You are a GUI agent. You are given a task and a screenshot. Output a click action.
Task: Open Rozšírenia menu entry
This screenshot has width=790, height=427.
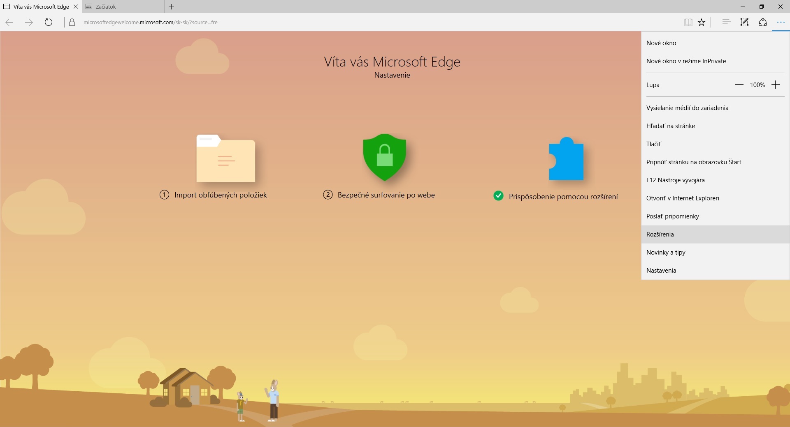click(716, 234)
